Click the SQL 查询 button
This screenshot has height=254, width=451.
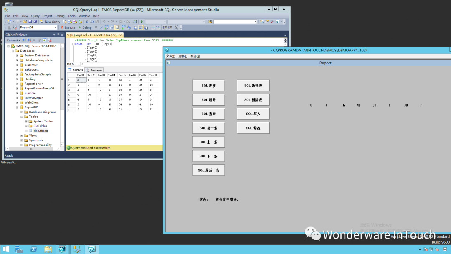point(208,113)
